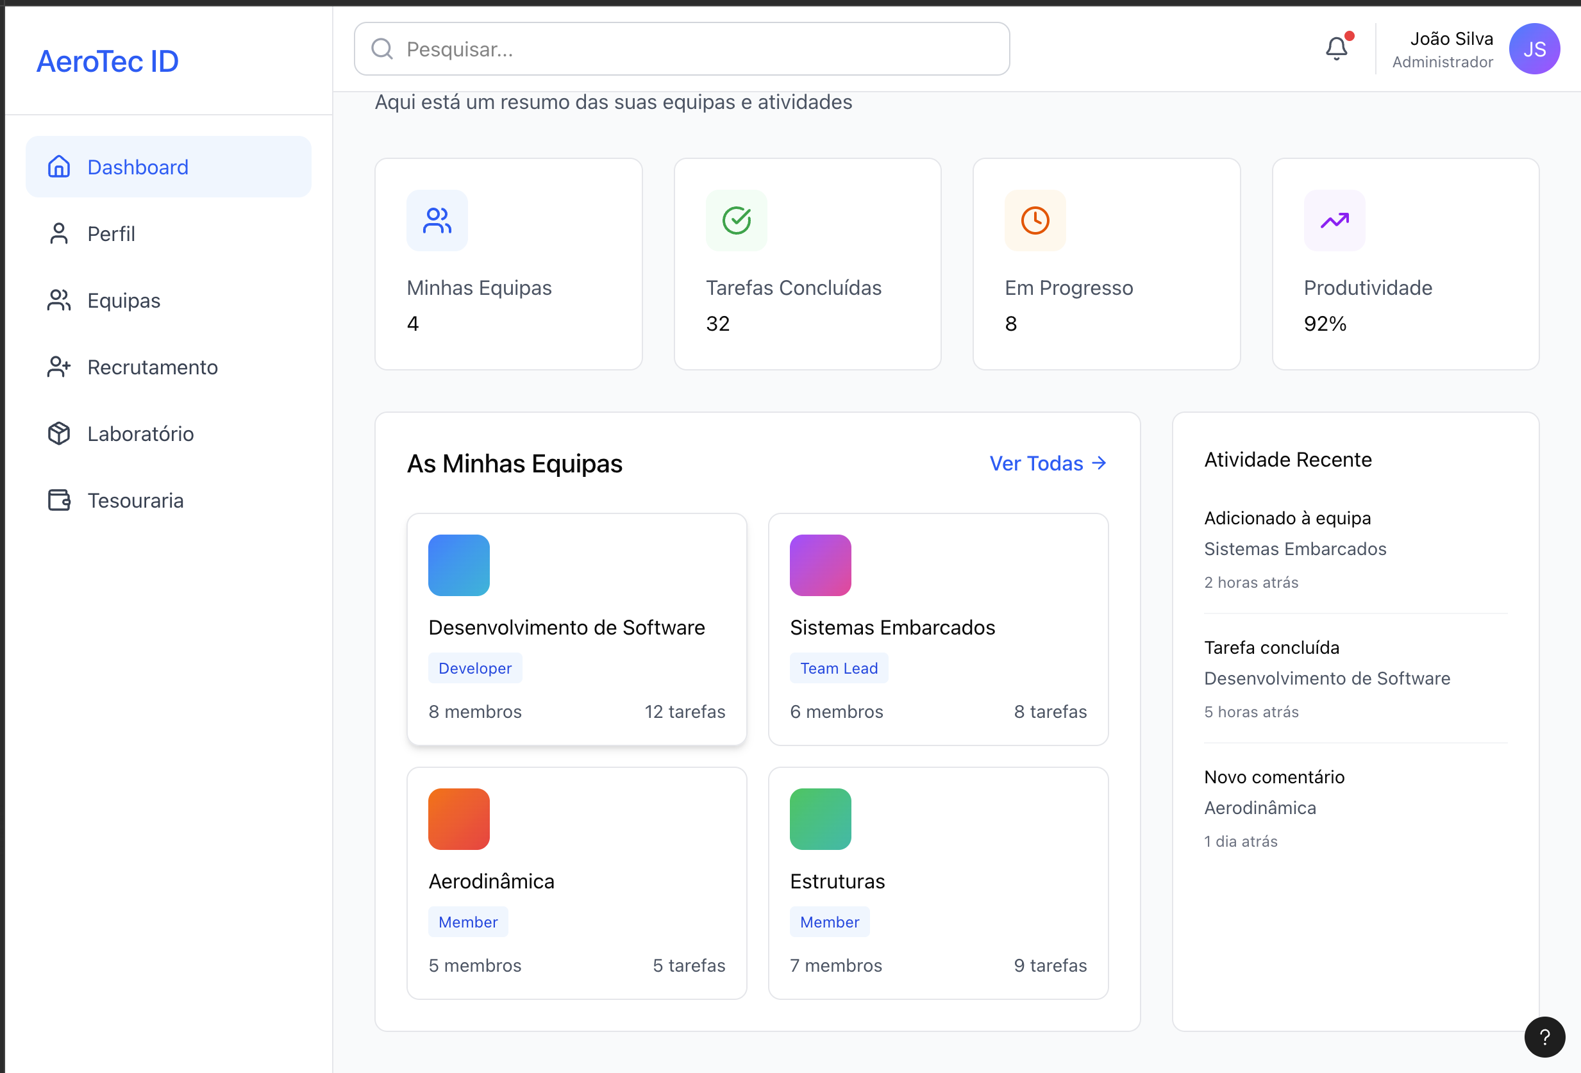
Task: Open the Estruturas team card
Action: (x=937, y=883)
